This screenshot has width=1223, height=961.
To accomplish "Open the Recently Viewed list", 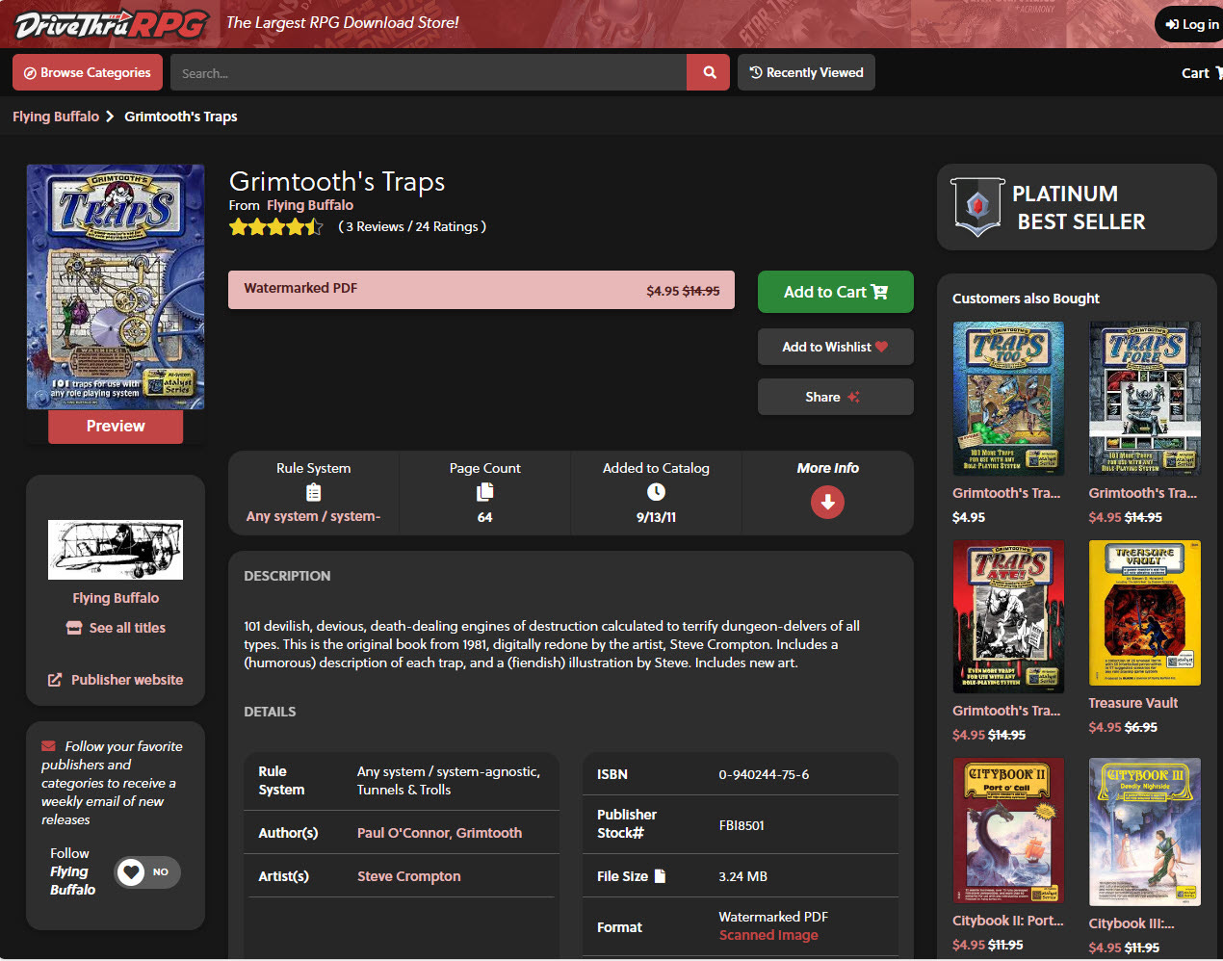I will coord(806,72).
